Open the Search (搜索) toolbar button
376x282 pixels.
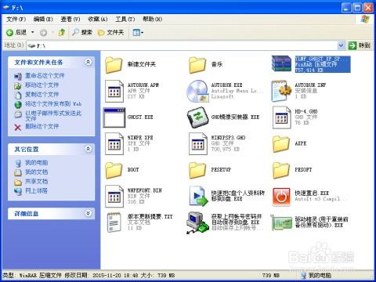click(x=82, y=32)
